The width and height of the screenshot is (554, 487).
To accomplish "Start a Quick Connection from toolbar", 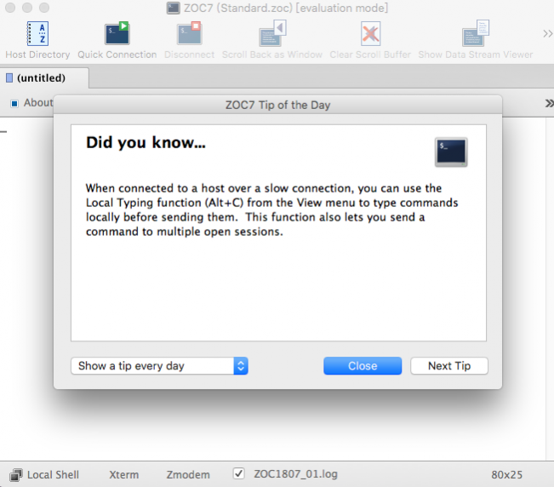I will (x=117, y=34).
